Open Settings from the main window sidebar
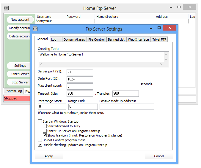 (x=19, y=66)
